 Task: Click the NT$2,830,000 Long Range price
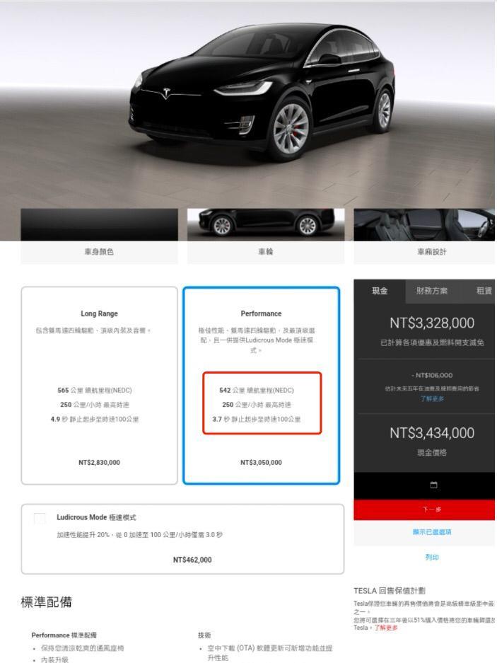pos(99,463)
